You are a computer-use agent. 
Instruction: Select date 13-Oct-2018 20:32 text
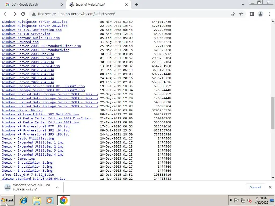[116, 66]
